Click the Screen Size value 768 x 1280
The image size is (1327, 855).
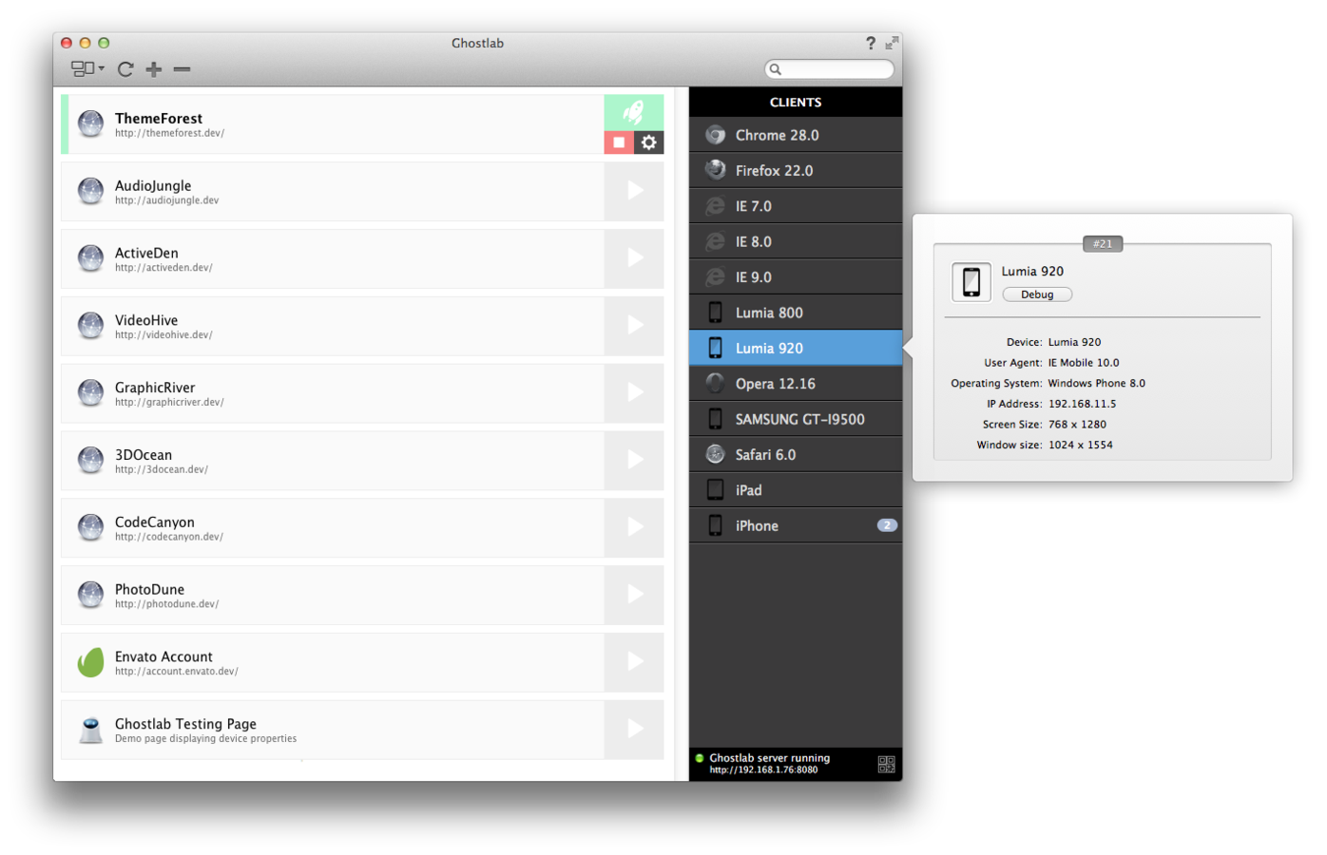click(1077, 425)
